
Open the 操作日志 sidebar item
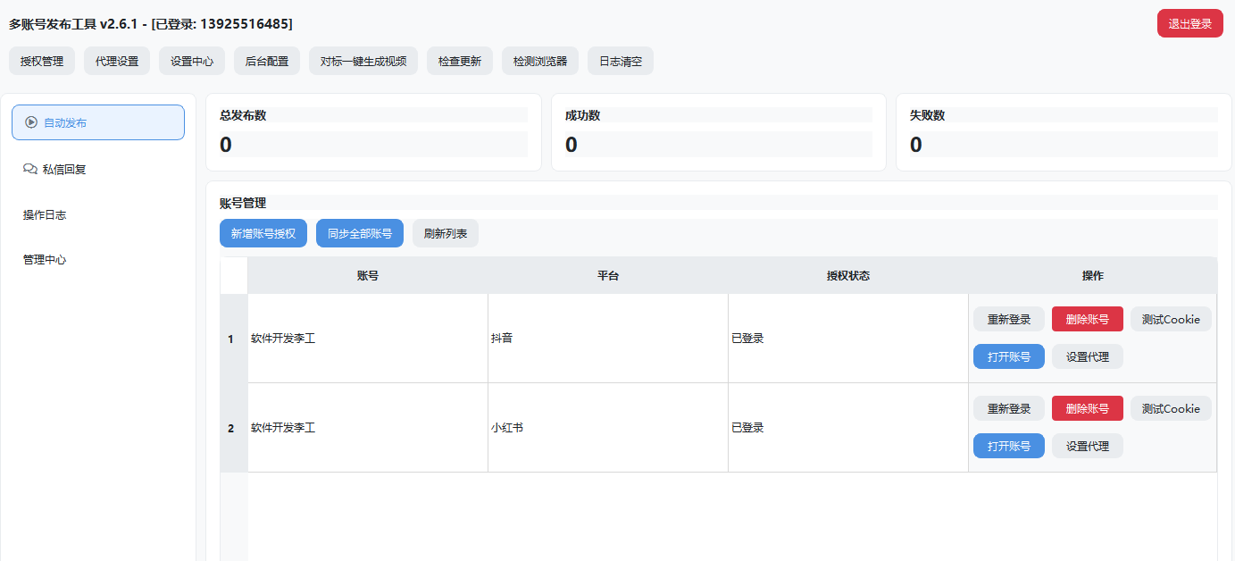45,214
